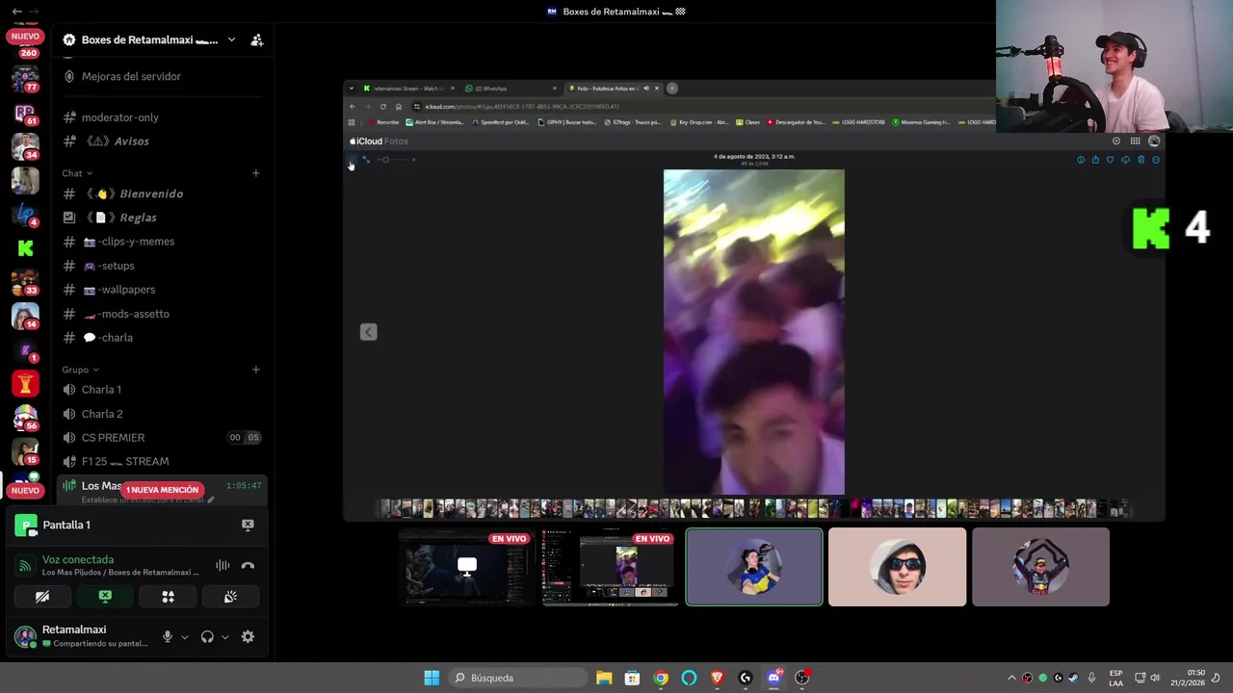Open File Explorer from the taskbar

click(x=604, y=678)
